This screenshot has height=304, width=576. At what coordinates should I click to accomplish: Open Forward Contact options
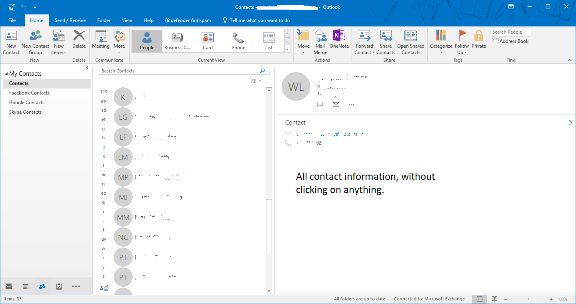tap(364, 42)
